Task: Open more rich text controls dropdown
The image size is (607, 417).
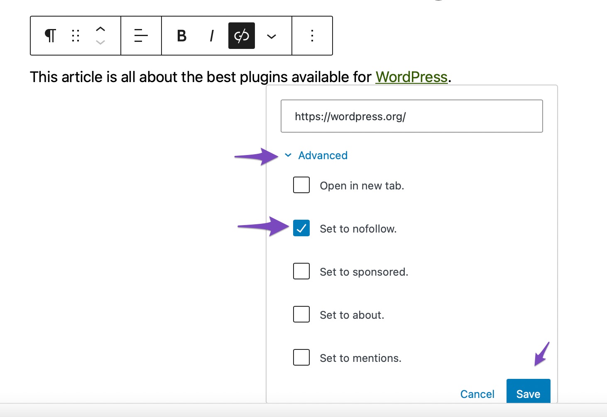Action: point(272,36)
